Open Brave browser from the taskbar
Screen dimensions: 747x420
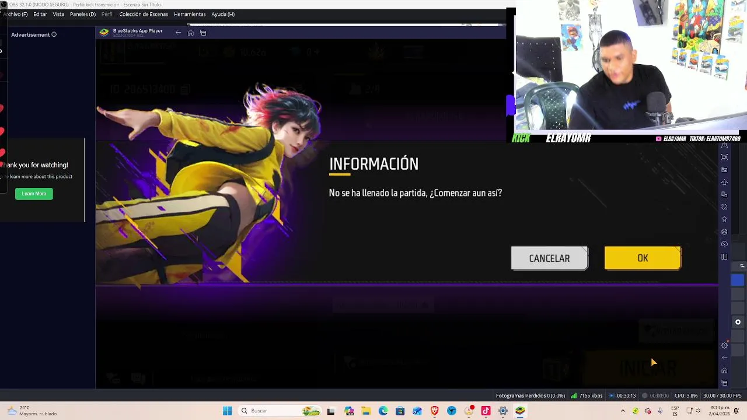(x=434, y=411)
